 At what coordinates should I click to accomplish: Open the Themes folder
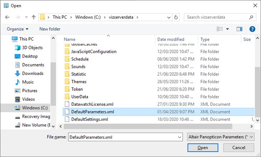click(x=79, y=82)
